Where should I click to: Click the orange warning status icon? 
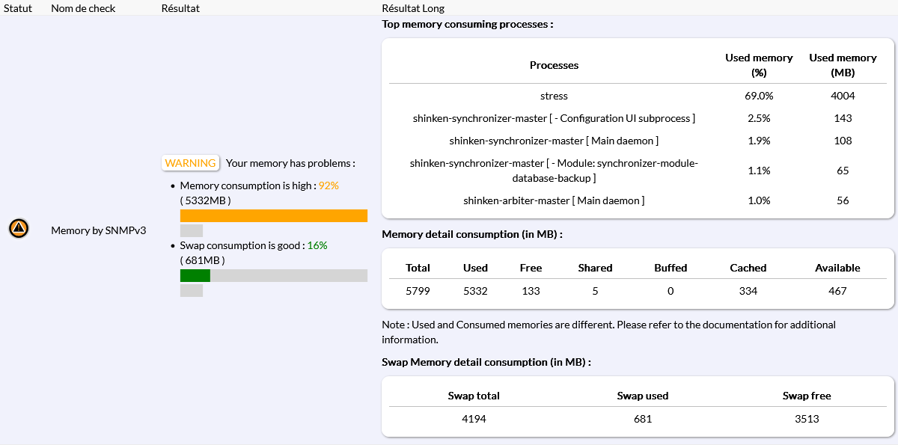coord(19,229)
